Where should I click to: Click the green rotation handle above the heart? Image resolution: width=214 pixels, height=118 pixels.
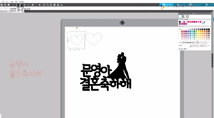(x=77, y=28)
